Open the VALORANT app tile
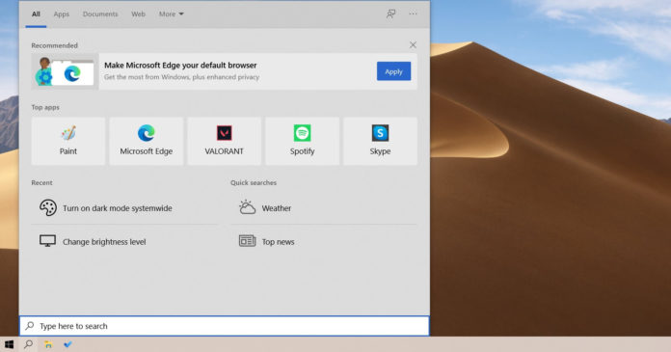The image size is (671, 352). pyautogui.click(x=225, y=141)
